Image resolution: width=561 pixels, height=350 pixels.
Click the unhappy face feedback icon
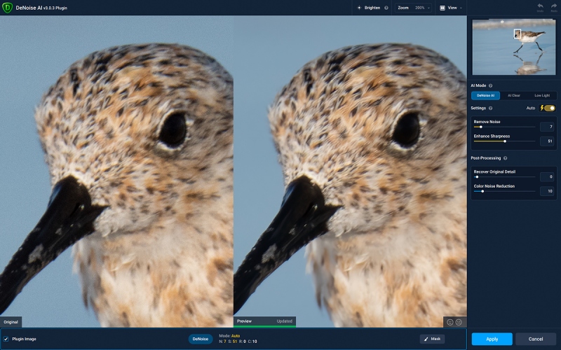(459, 322)
